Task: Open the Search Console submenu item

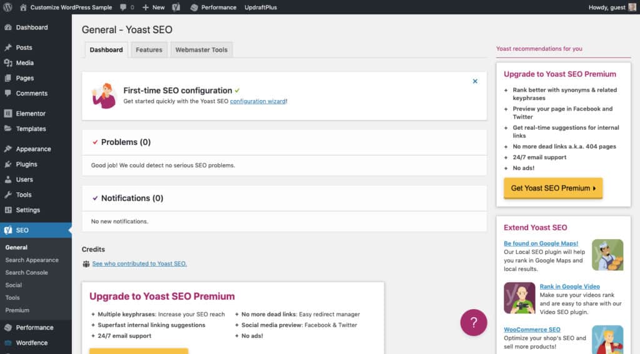Action: [26, 272]
